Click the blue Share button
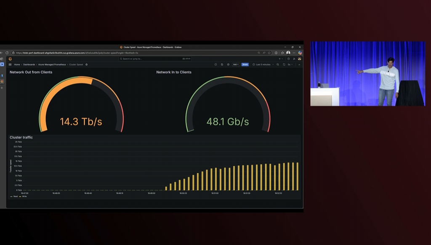431x245 pixels. [x=245, y=65]
